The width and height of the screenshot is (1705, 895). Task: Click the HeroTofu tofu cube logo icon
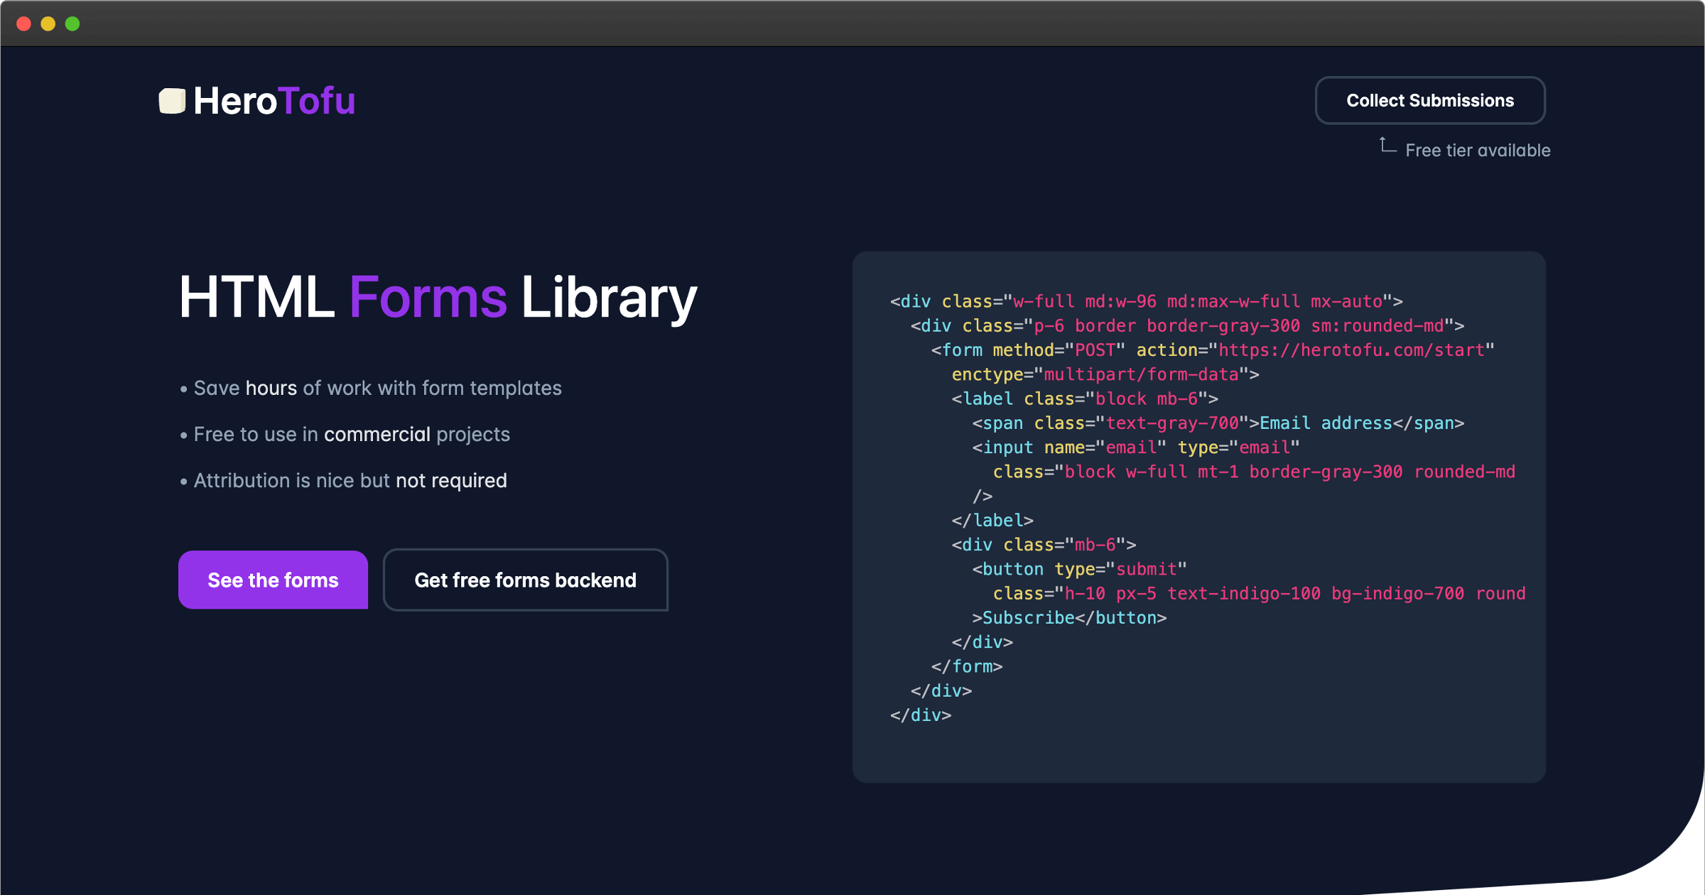click(171, 100)
